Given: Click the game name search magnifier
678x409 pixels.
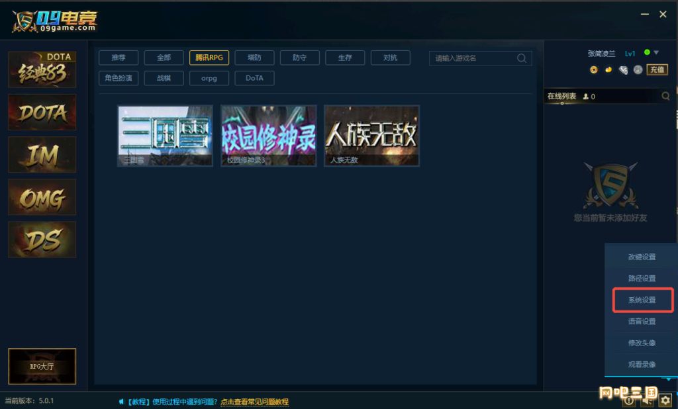Looking at the screenshot, I should coord(522,58).
